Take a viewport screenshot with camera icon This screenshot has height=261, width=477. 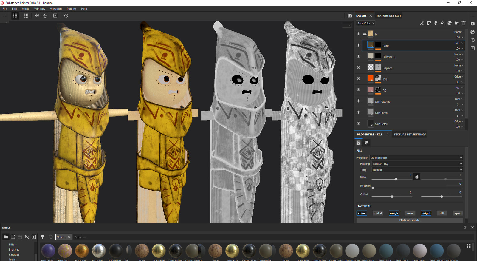(350, 16)
